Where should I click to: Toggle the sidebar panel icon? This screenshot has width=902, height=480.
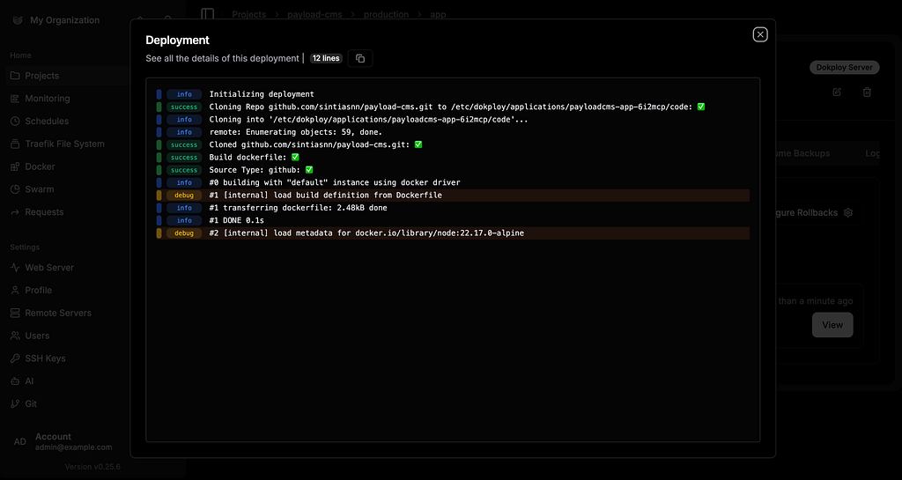tap(208, 14)
